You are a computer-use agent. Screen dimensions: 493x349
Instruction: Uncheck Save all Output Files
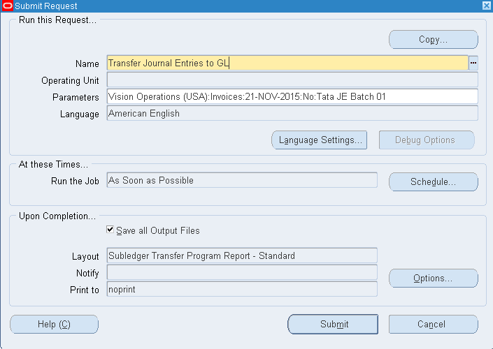point(110,230)
